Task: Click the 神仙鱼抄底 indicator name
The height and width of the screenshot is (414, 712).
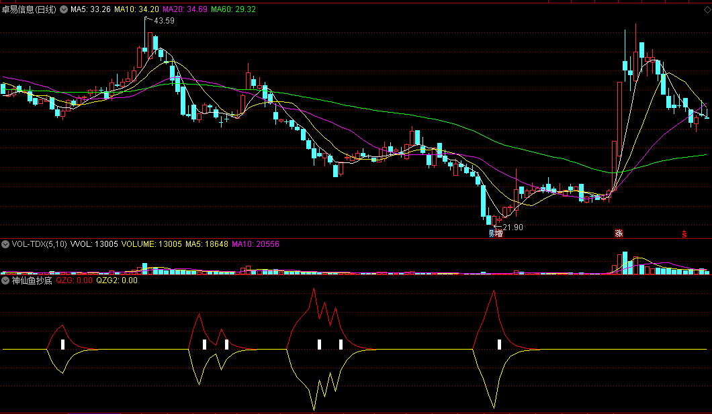Action: [32, 280]
